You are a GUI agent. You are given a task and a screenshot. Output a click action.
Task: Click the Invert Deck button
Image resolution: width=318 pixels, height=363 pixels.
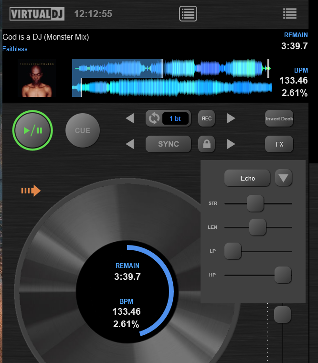click(x=279, y=118)
